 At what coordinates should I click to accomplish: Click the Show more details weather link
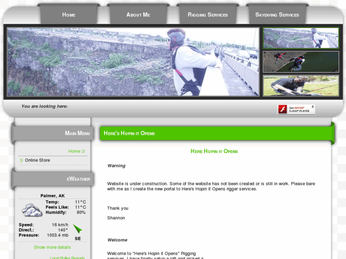click(52, 247)
